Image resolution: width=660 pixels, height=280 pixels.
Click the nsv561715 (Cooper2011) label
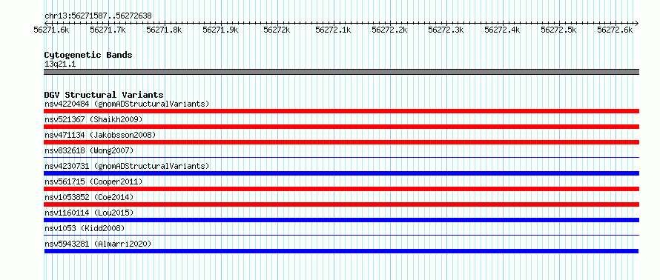click(x=93, y=181)
